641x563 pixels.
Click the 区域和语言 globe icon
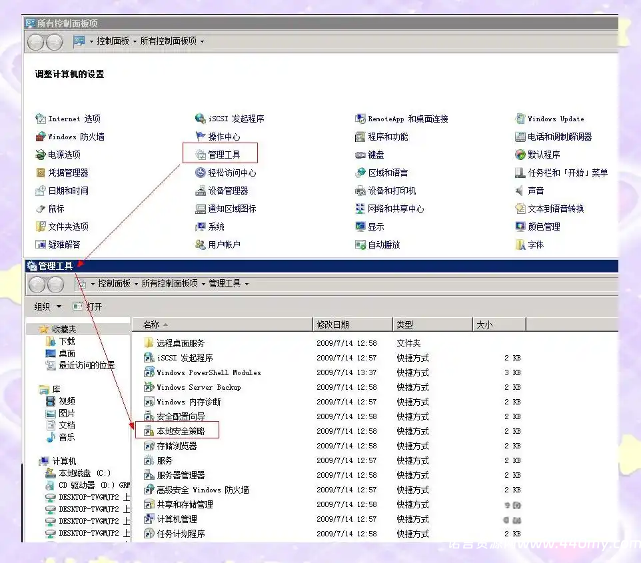pos(360,173)
